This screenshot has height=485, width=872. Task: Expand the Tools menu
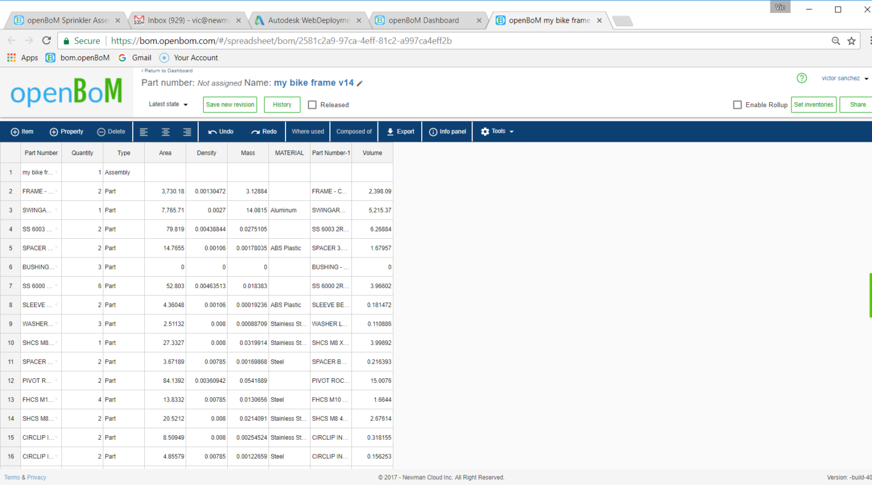(497, 131)
